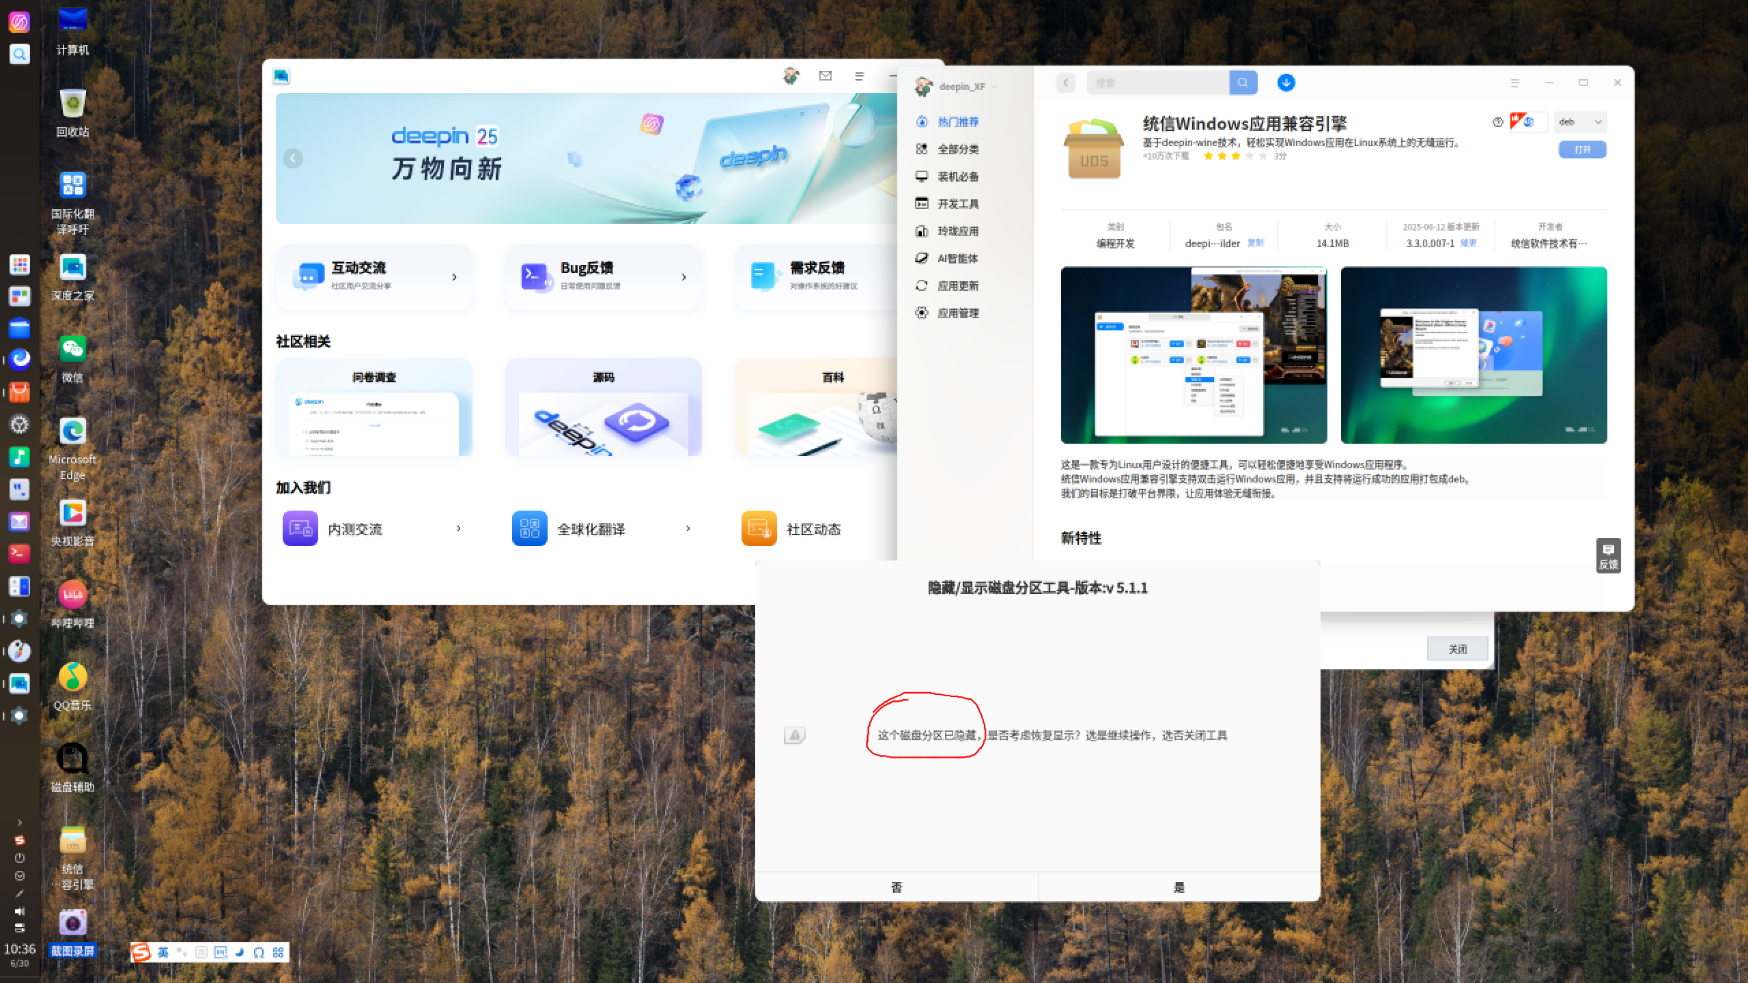The width and height of the screenshot is (1748, 983).
Task: Open the 热门推荐 tab in app store
Action: 948,122
